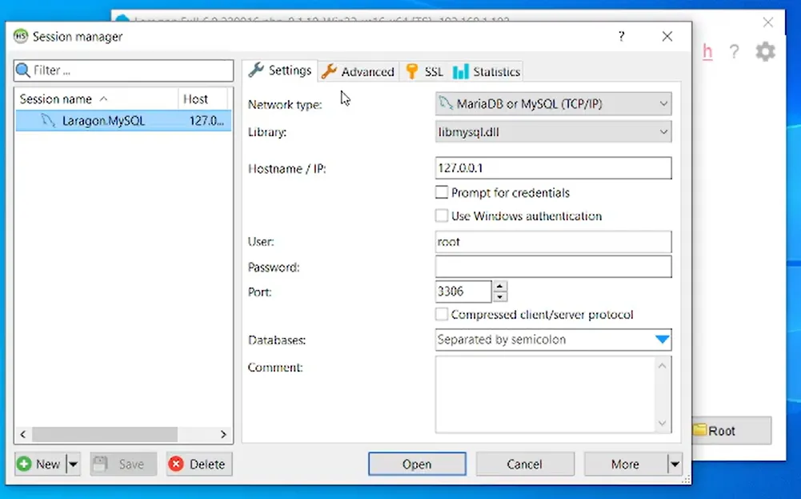Open the More button dropdown arrow

[x=675, y=465]
